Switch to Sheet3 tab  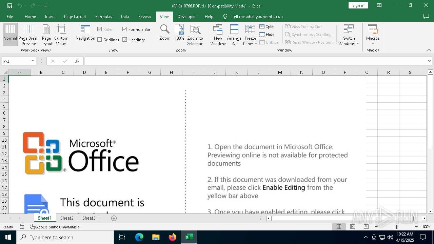tap(89, 218)
